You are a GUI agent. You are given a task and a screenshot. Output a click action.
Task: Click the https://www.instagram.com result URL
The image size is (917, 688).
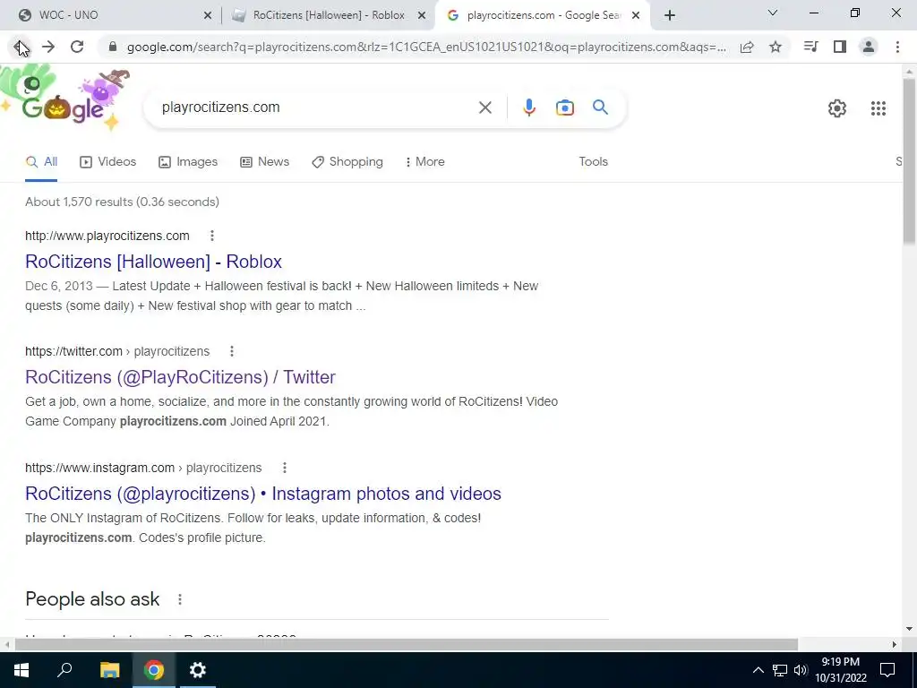click(x=143, y=468)
